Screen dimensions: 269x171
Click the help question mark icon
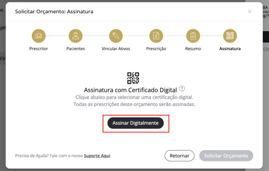pos(182,88)
